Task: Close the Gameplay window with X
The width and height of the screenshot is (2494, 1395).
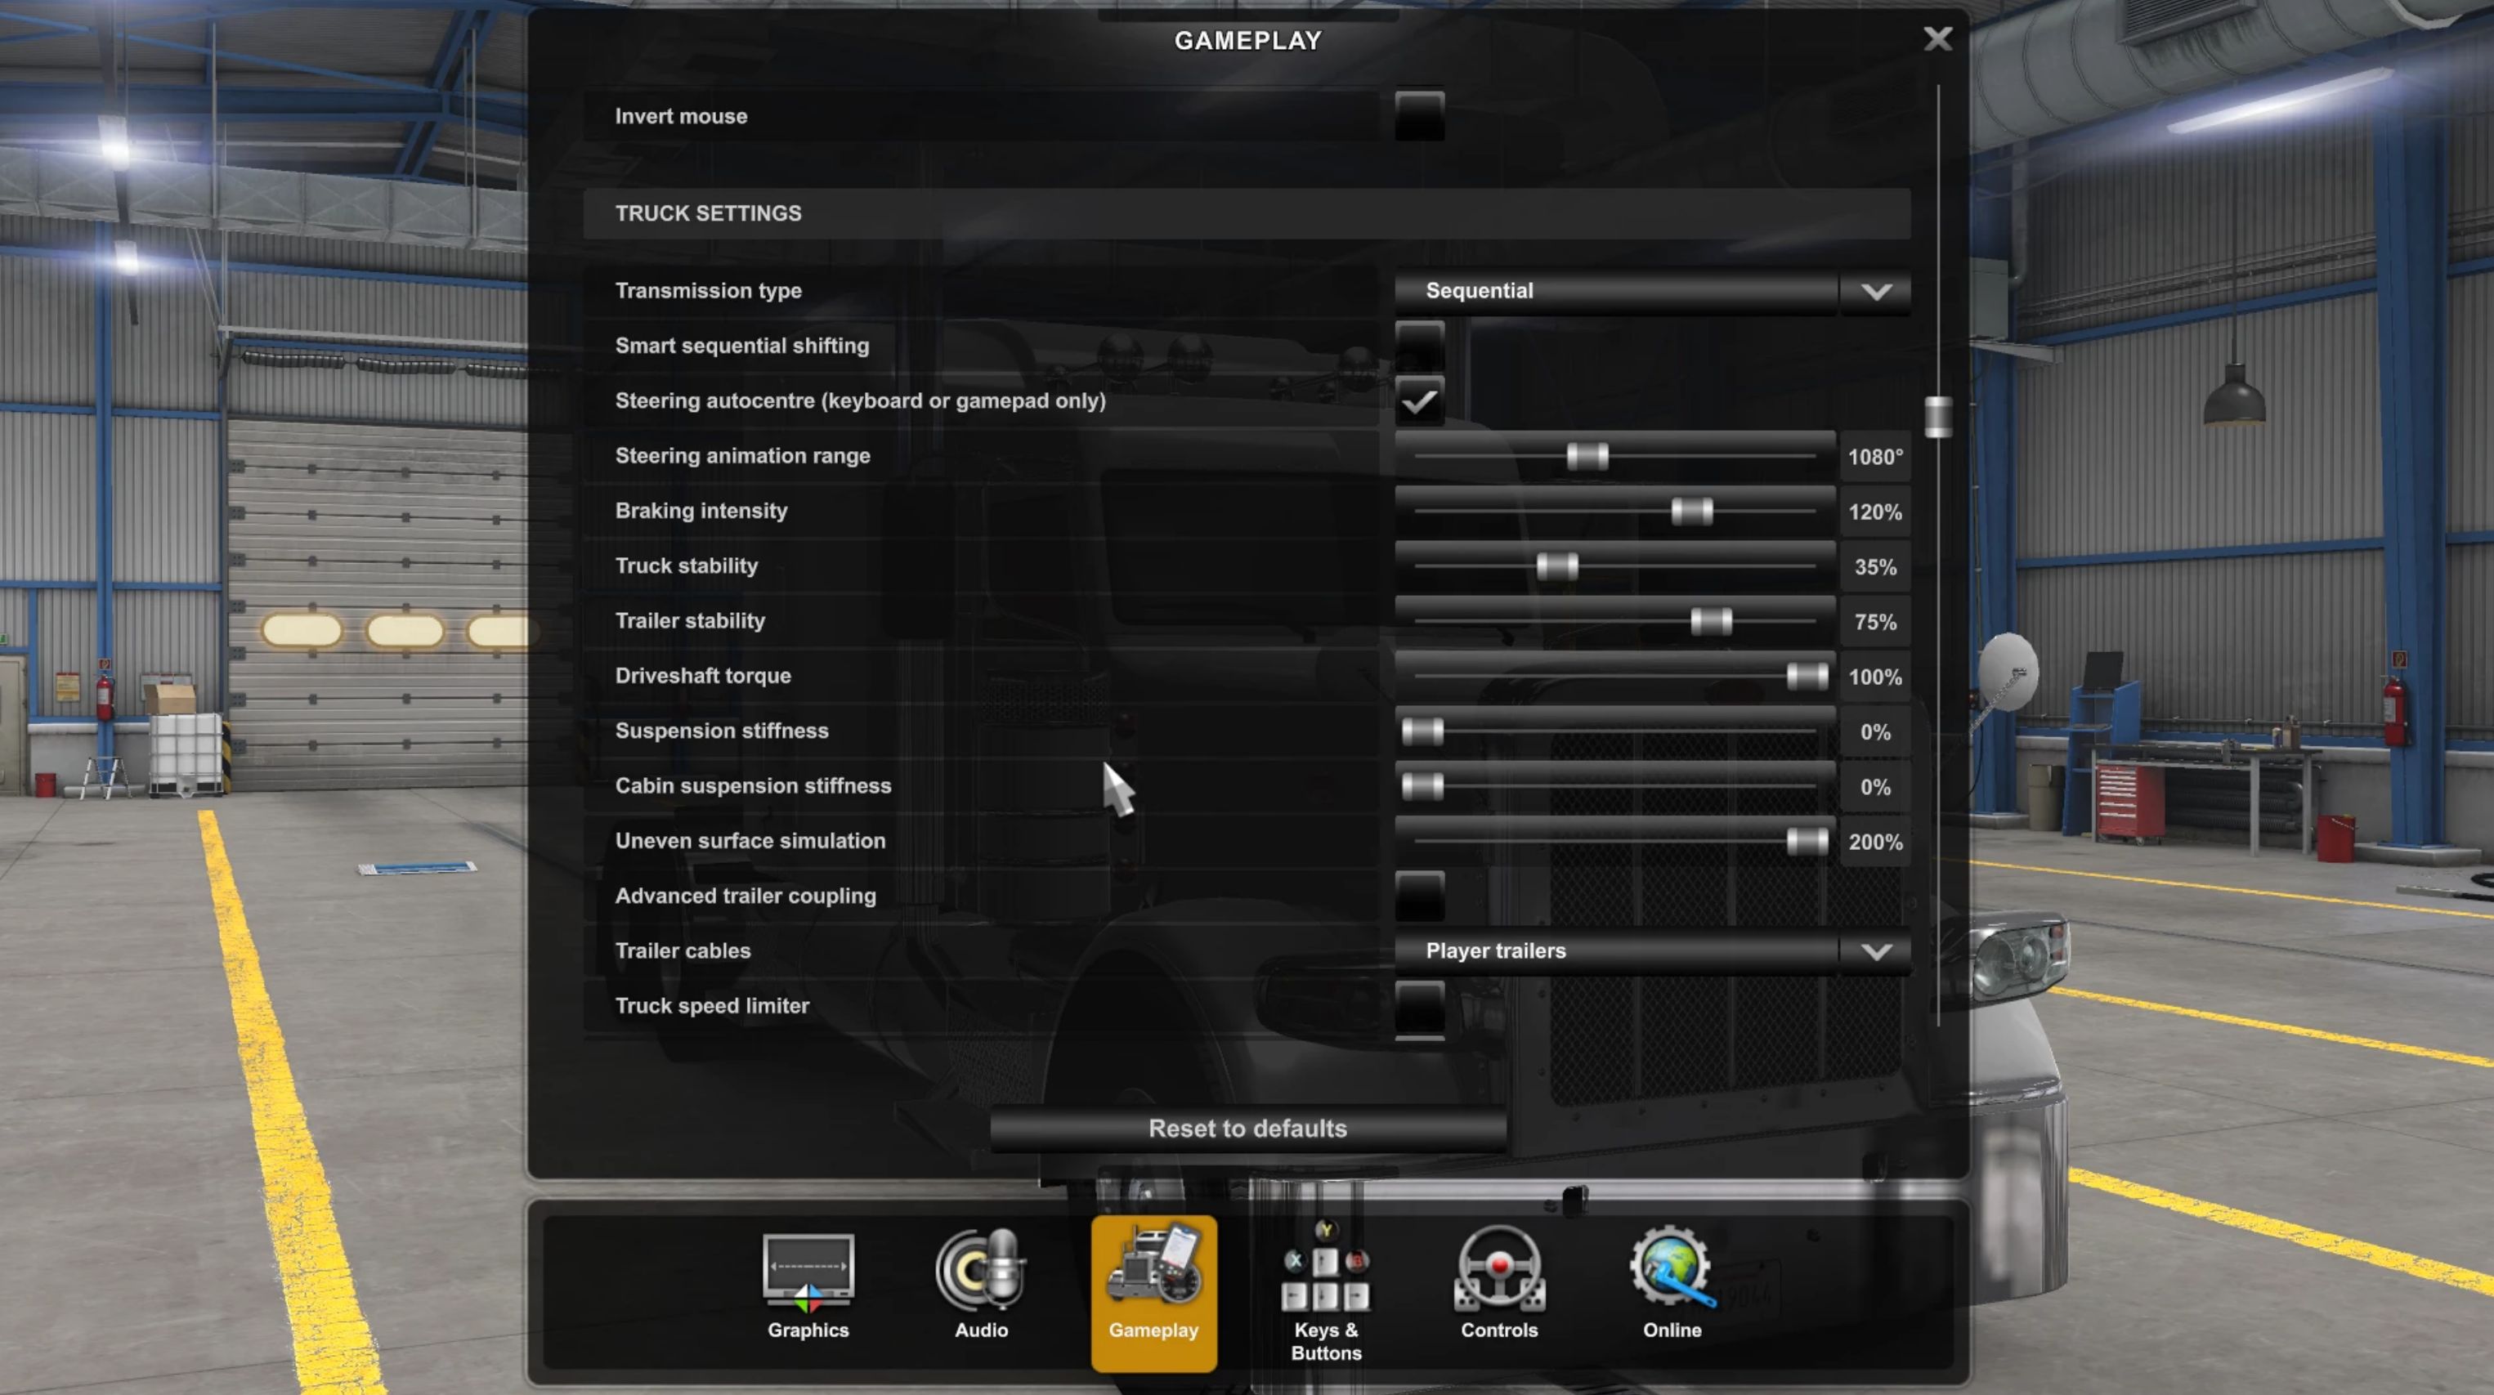Action: 1937,38
